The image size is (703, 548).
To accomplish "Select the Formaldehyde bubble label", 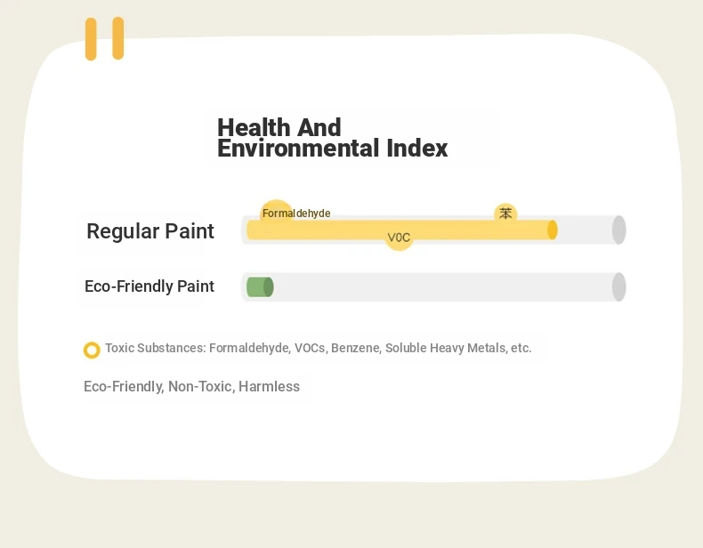I will coord(296,214).
